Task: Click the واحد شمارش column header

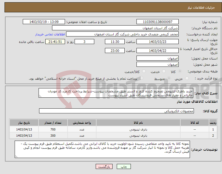Action: pos(82,123)
